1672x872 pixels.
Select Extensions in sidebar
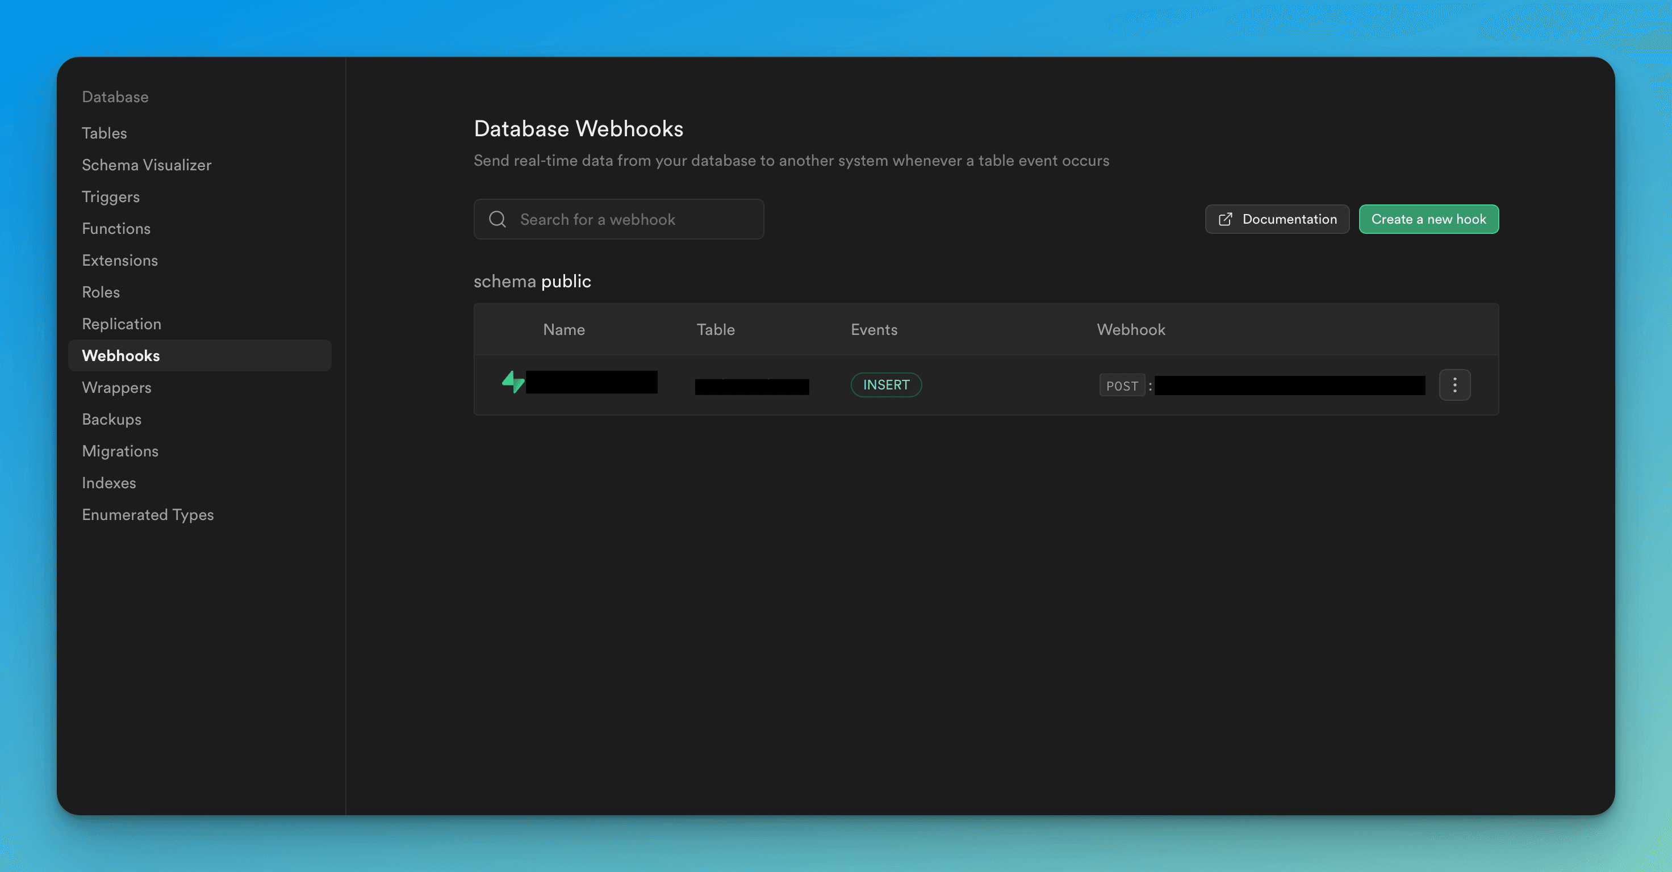(x=119, y=260)
